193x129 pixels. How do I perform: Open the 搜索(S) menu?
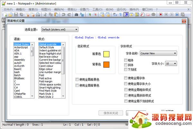coord(33,9)
